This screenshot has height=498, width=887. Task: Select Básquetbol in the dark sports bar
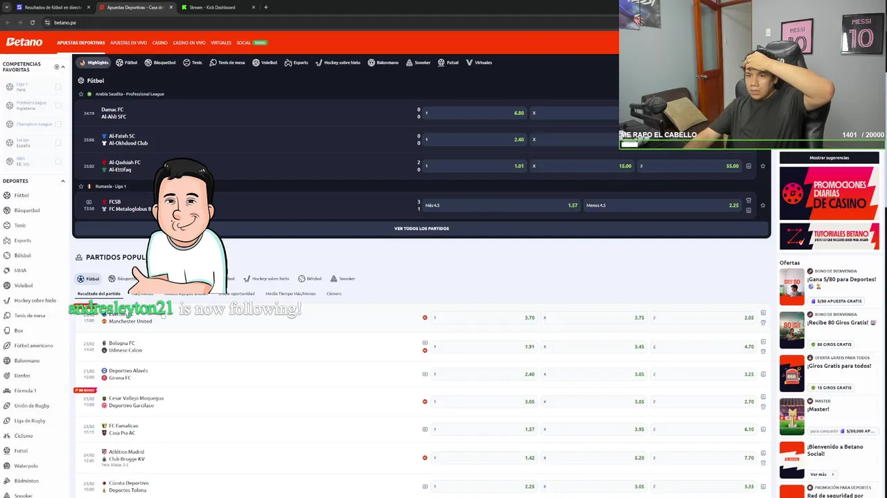pyautogui.click(x=160, y=62)
